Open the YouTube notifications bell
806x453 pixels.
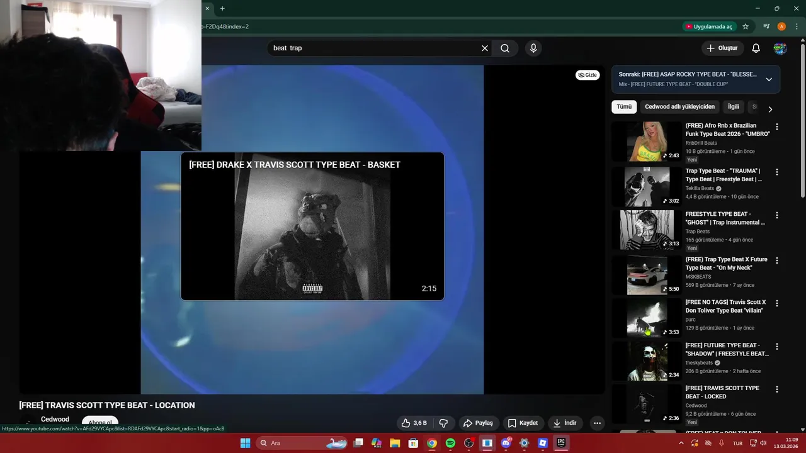click(x=756, y=48)
